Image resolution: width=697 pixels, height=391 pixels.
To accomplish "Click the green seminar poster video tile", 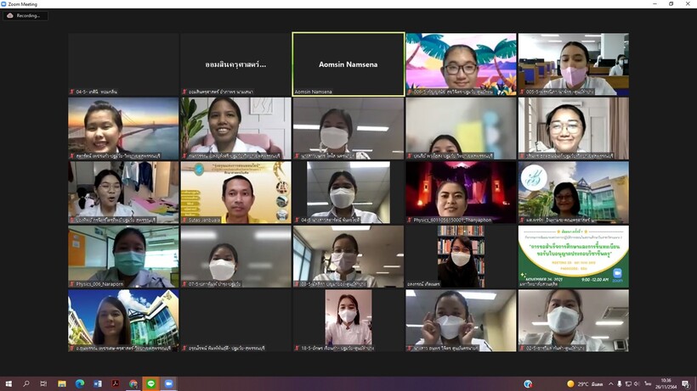I will (573, 255).
